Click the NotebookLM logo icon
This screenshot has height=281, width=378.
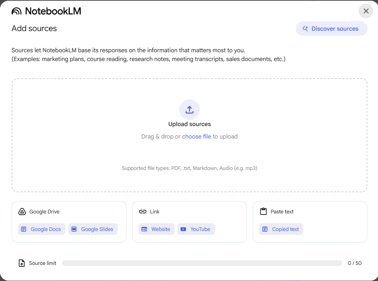click(x=17, y=11)
